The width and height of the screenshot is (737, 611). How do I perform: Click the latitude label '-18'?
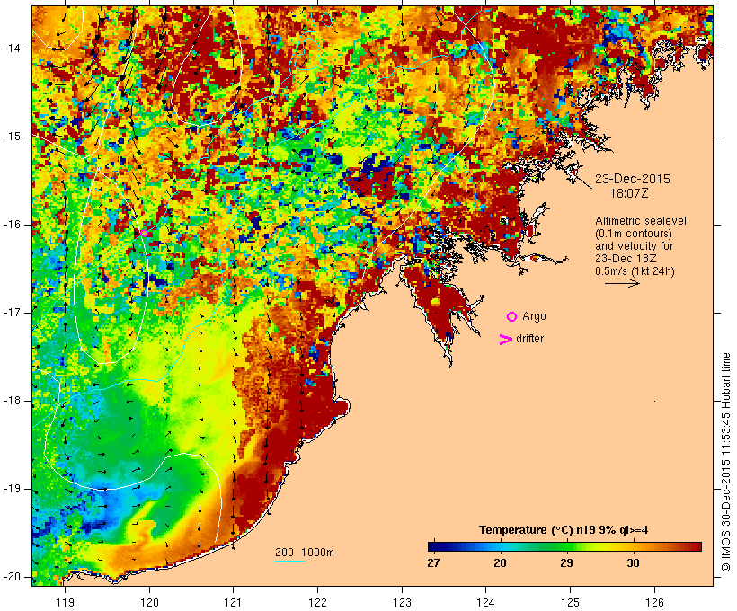[12, 401]
